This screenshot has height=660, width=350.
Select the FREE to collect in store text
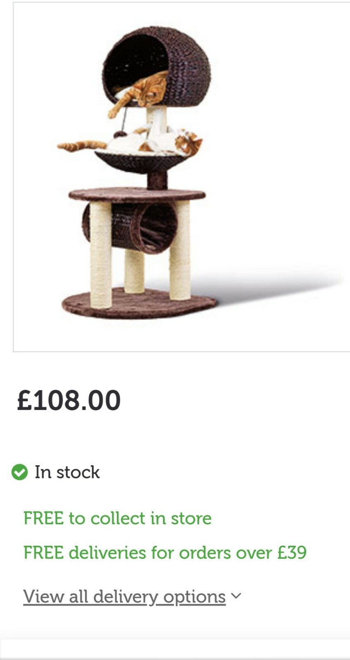pos(117,518)
